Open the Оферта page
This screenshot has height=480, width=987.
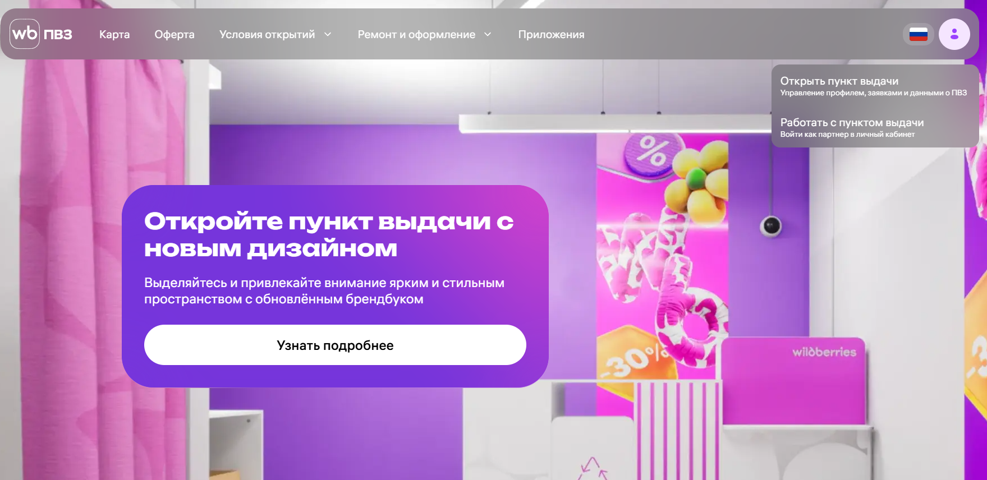[175, 34]
